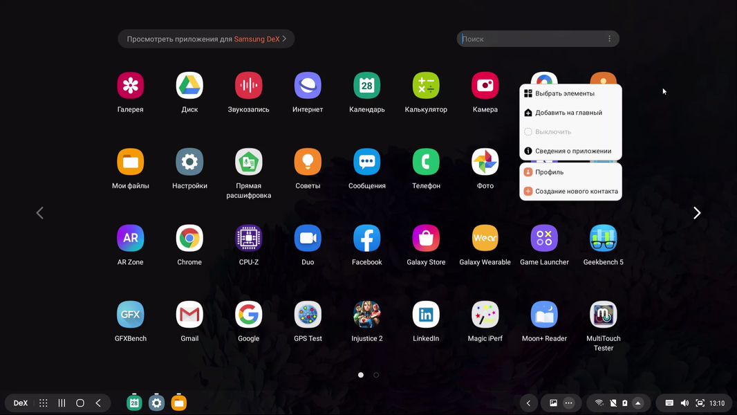Open pinned Settings in taskbar
The image size is (737, 415).
pos(156,403)
